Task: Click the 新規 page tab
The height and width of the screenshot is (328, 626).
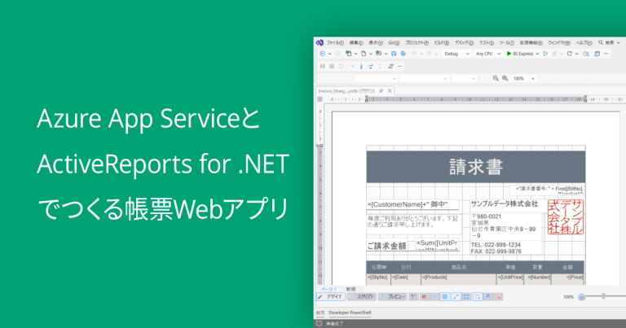Action: click(x=351, y=289)
